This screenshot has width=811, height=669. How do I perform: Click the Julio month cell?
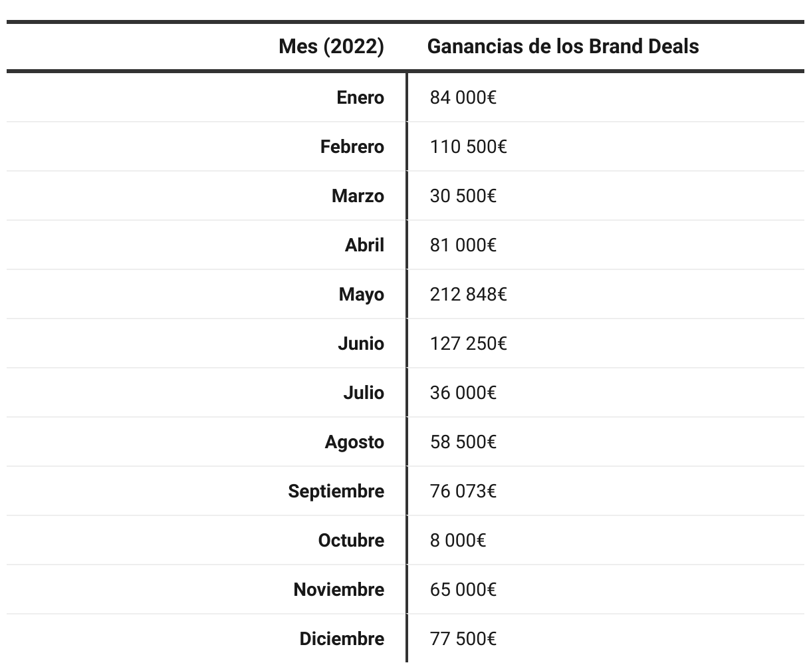pos(364,393)
